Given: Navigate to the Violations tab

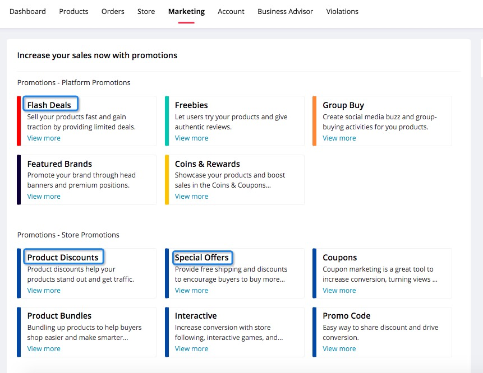Looking at the screenshot, I should pyautogui.click(x=342, y=11).
